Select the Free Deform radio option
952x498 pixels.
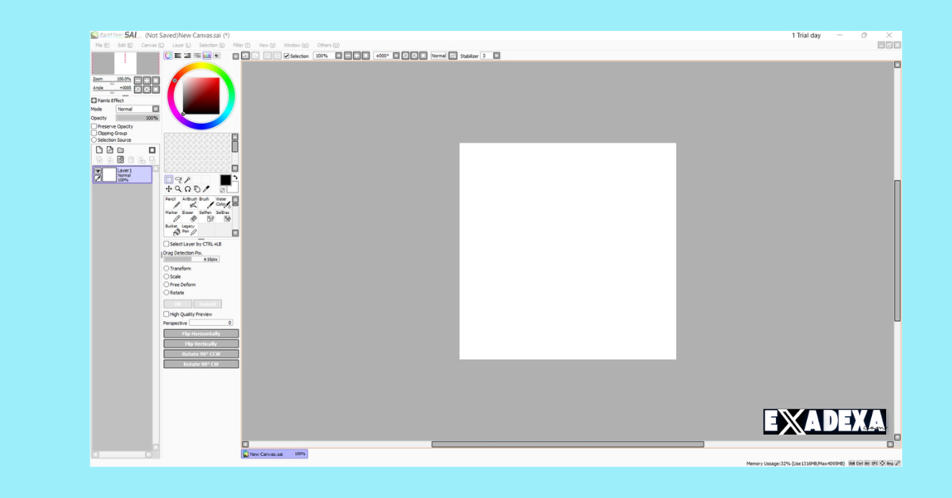167,285
